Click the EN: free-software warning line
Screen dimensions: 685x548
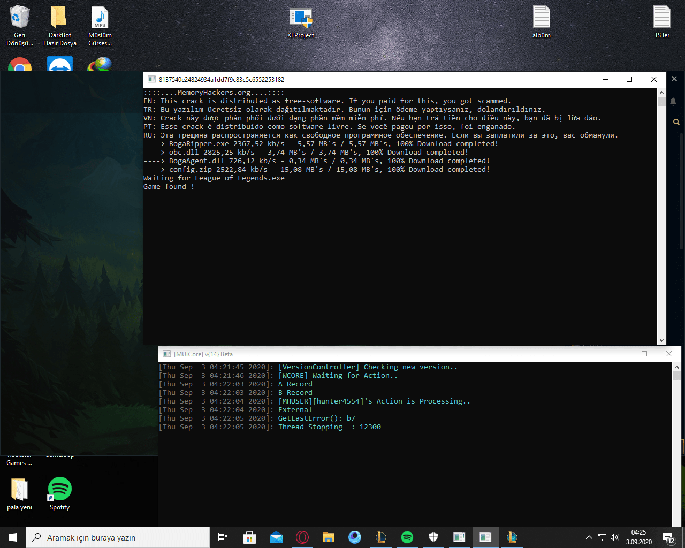(328, 101)
